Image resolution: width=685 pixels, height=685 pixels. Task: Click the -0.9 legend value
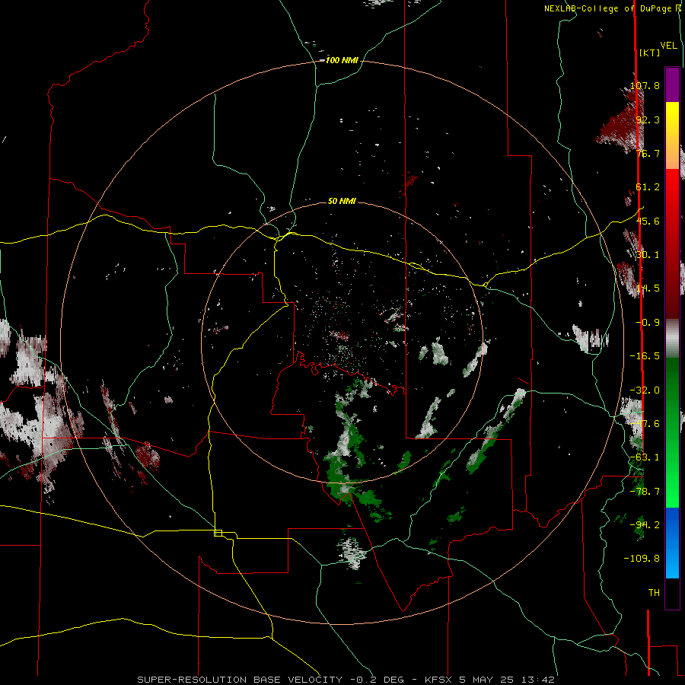648,322
